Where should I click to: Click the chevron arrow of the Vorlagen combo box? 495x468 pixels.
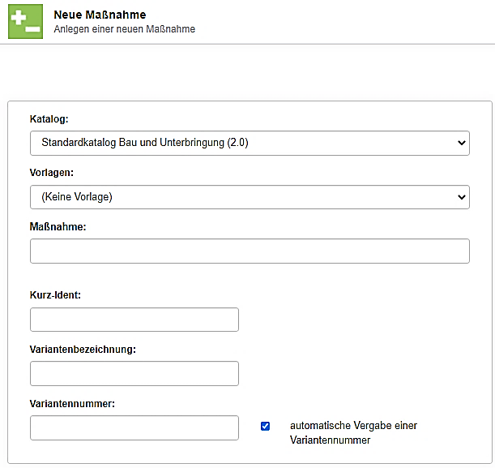tap(461, 197)
